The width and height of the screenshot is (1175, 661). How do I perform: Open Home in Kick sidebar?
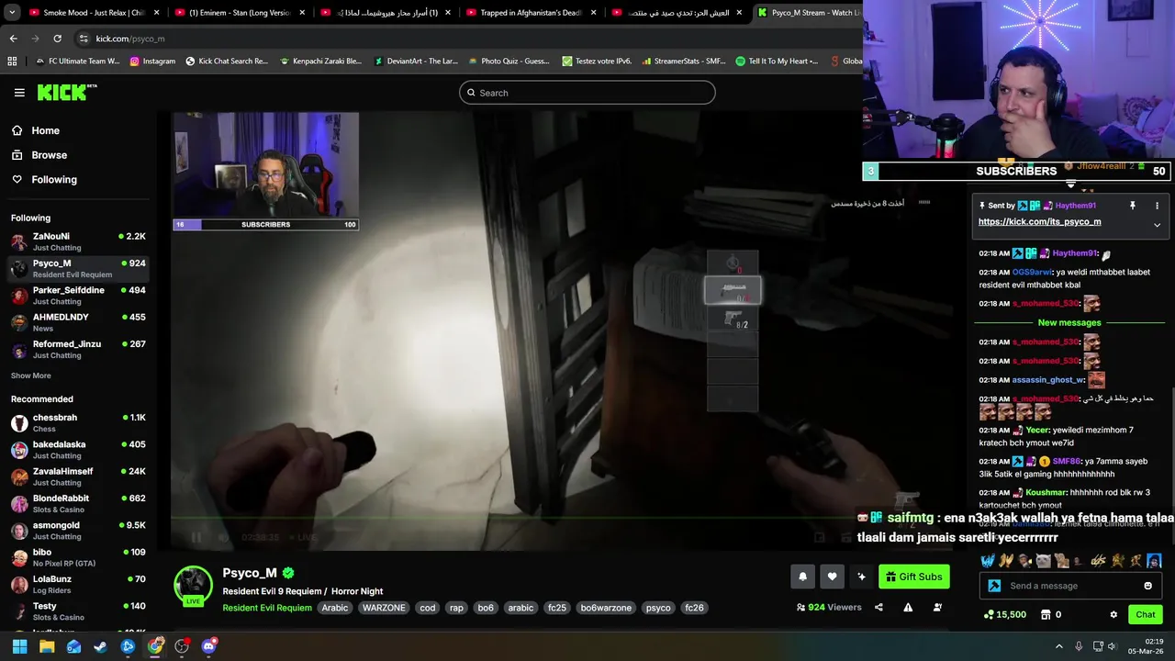click(x=46, y=130)
